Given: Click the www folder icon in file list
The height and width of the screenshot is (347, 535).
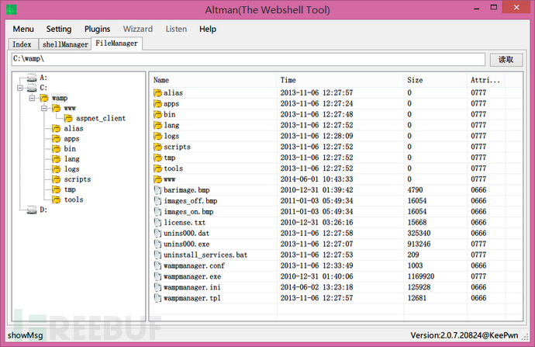Looking at the screenshot, I should (157, 179).
